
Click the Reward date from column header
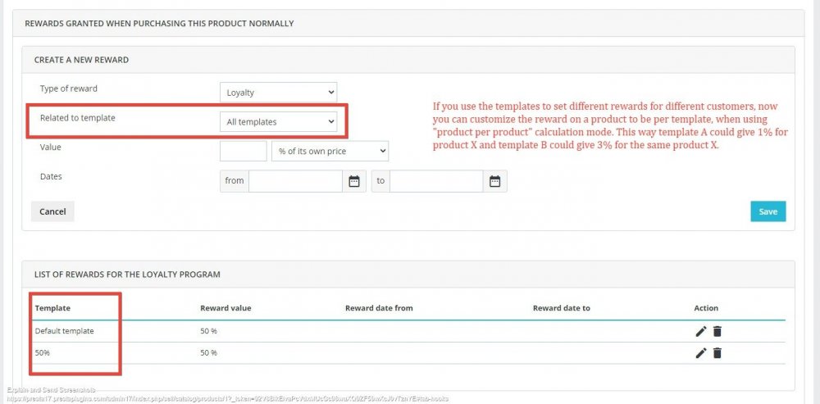tap(379, 308)
